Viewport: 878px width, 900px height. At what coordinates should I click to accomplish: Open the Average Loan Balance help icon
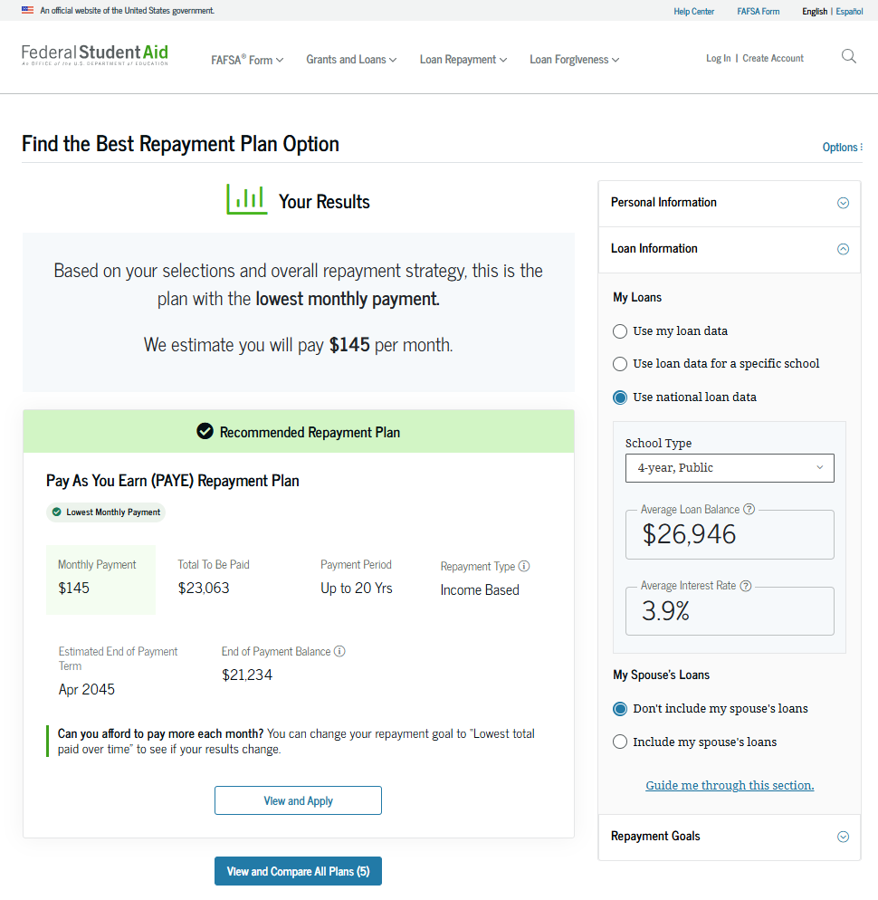(749, 509)
